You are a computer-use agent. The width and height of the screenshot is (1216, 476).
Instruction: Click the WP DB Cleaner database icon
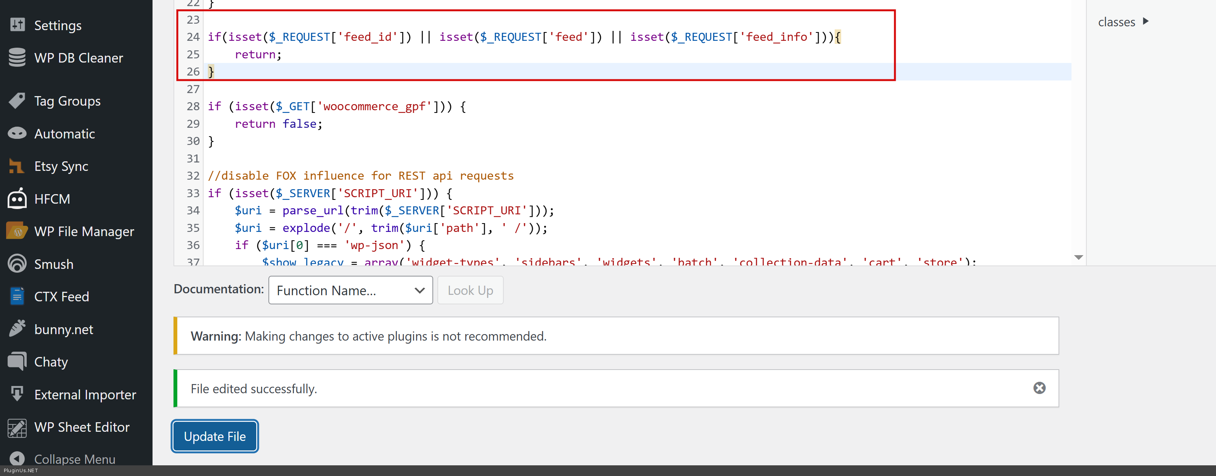18,58
